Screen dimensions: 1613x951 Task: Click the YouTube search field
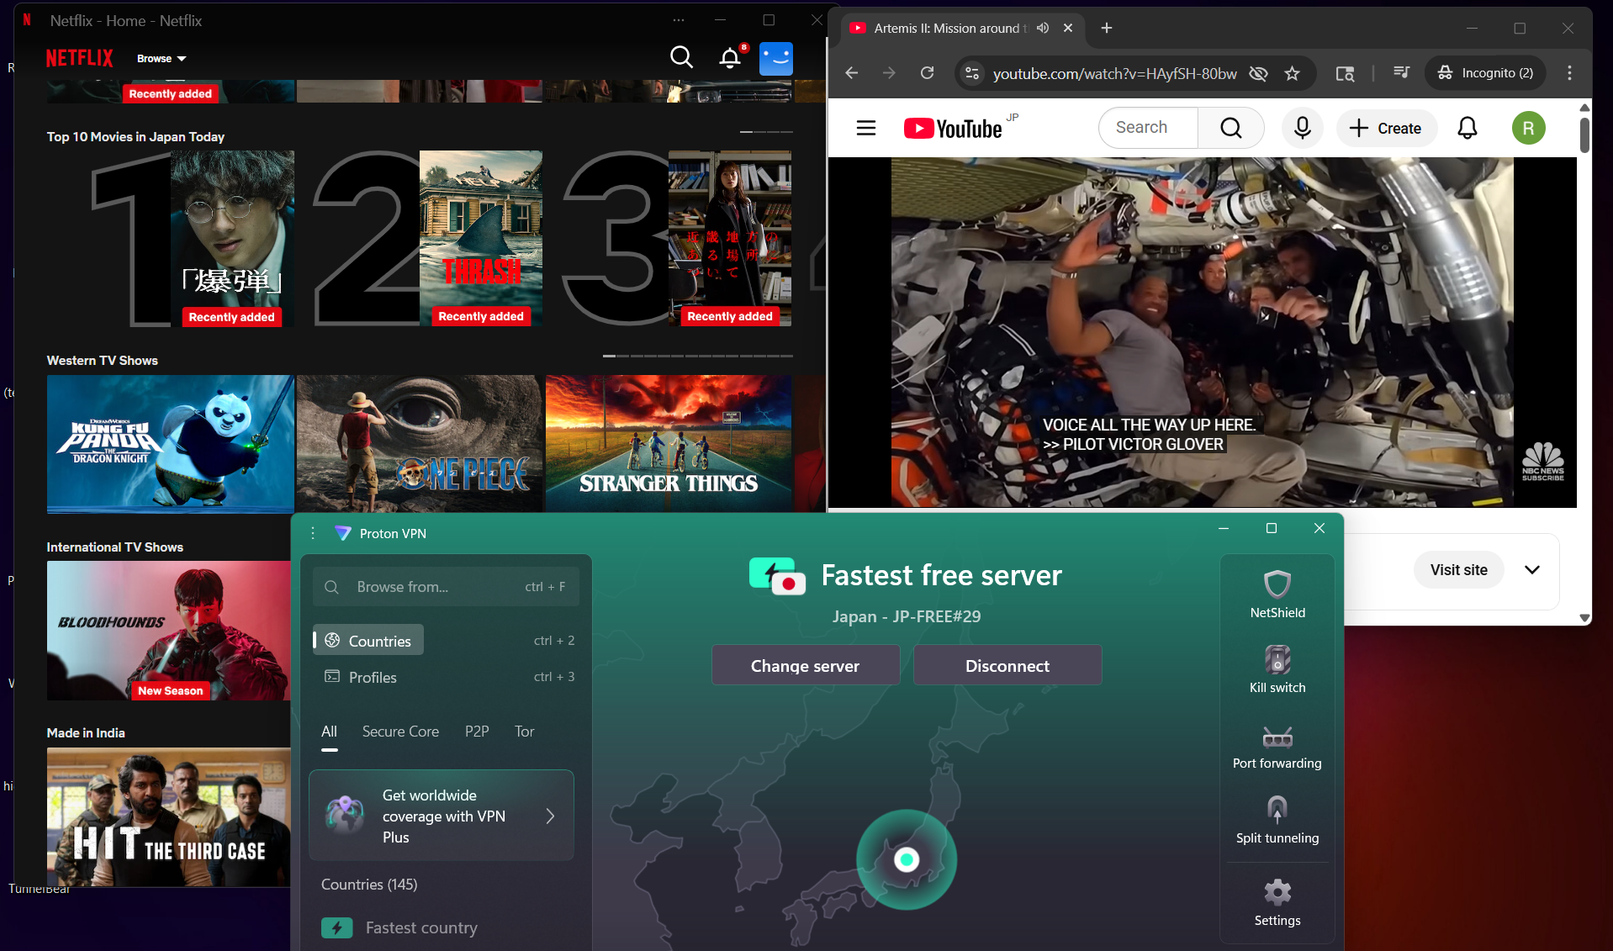tap(1148, 128)
